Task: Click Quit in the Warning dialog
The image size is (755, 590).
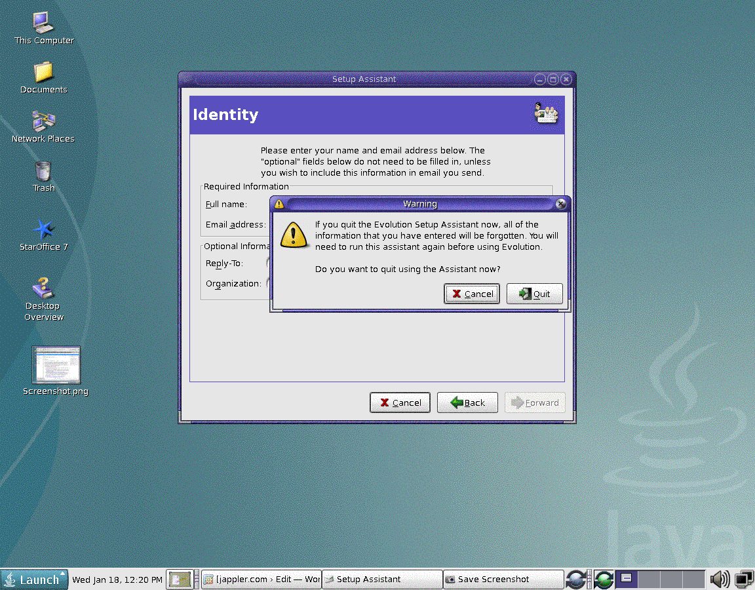Action: tap(535, 294)
